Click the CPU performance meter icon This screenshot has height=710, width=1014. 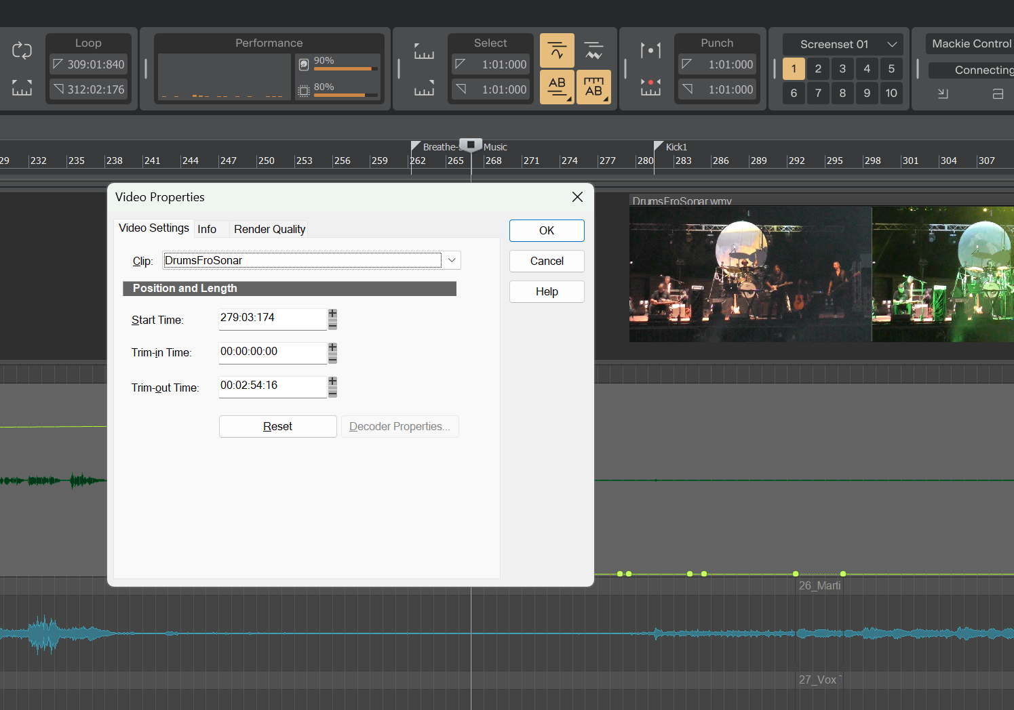click(304, 91)
